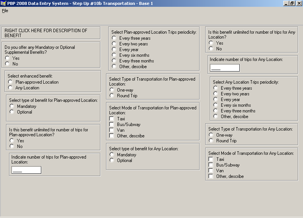Viewport: 303px width, 218px height.
Task: Enable Bus/Subway for Plan-approved Location
Action: [112, 125]
